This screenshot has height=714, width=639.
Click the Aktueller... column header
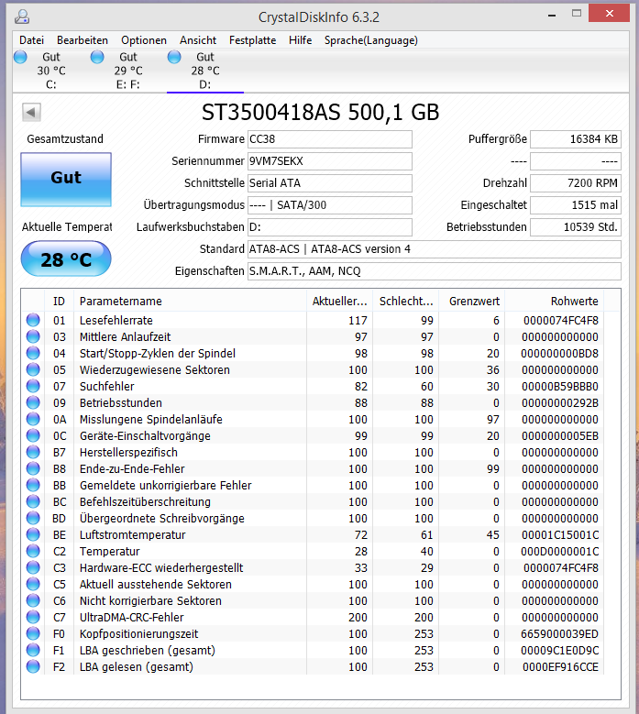(340, 301)
